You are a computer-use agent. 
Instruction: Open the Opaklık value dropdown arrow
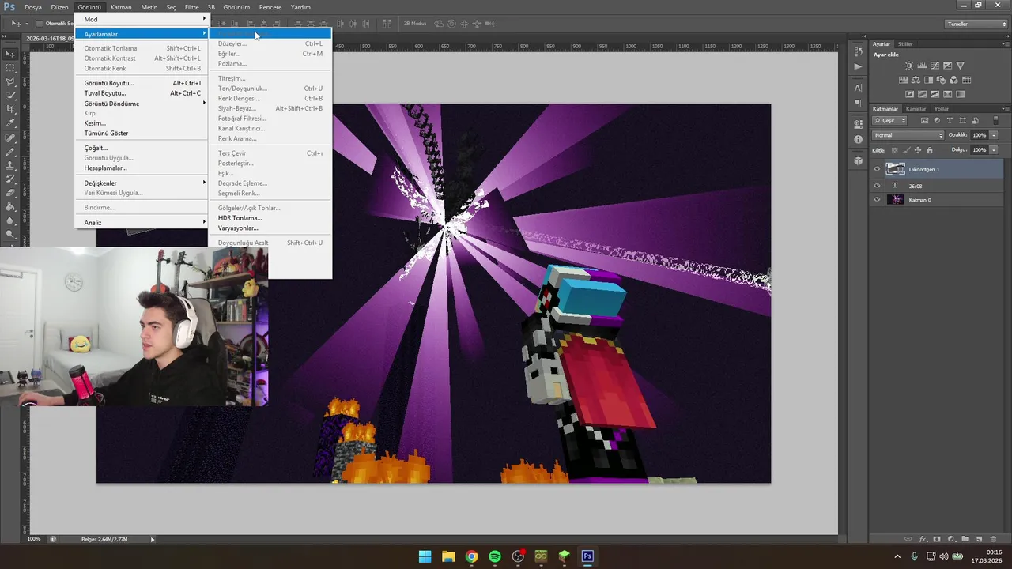pyautogui.click(x=994, y=135)
